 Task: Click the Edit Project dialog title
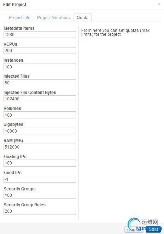pos(15,5)
